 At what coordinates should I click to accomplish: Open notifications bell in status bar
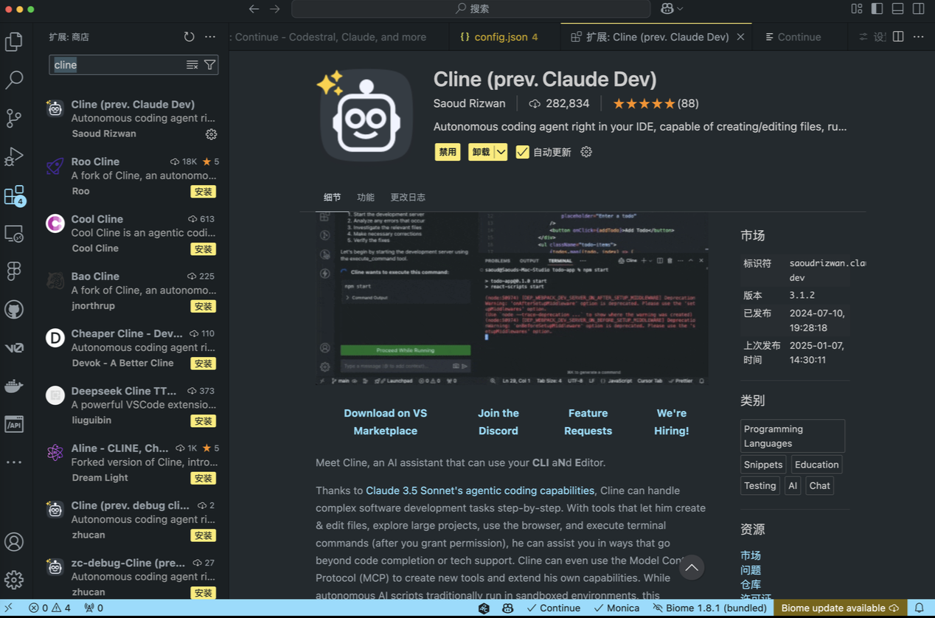920,608
